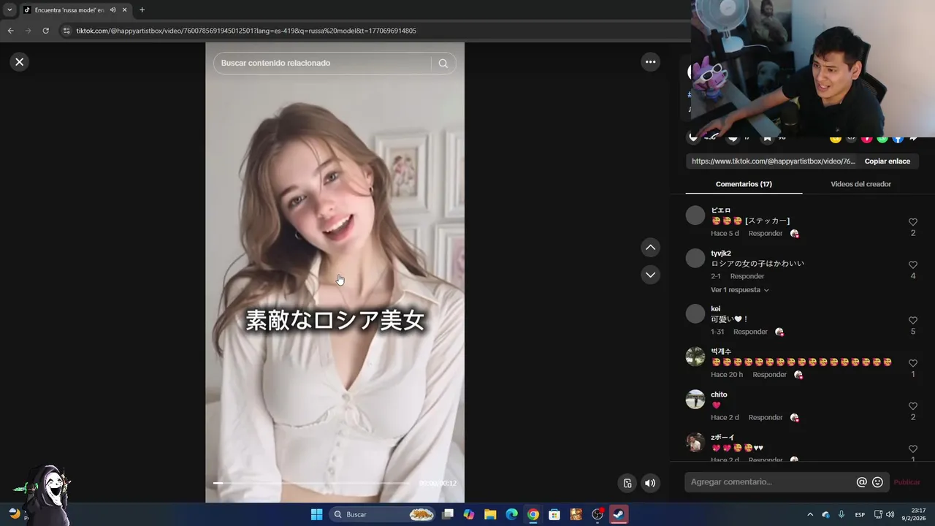Click the Agregar comentario input field

click(x=771, y=482)
